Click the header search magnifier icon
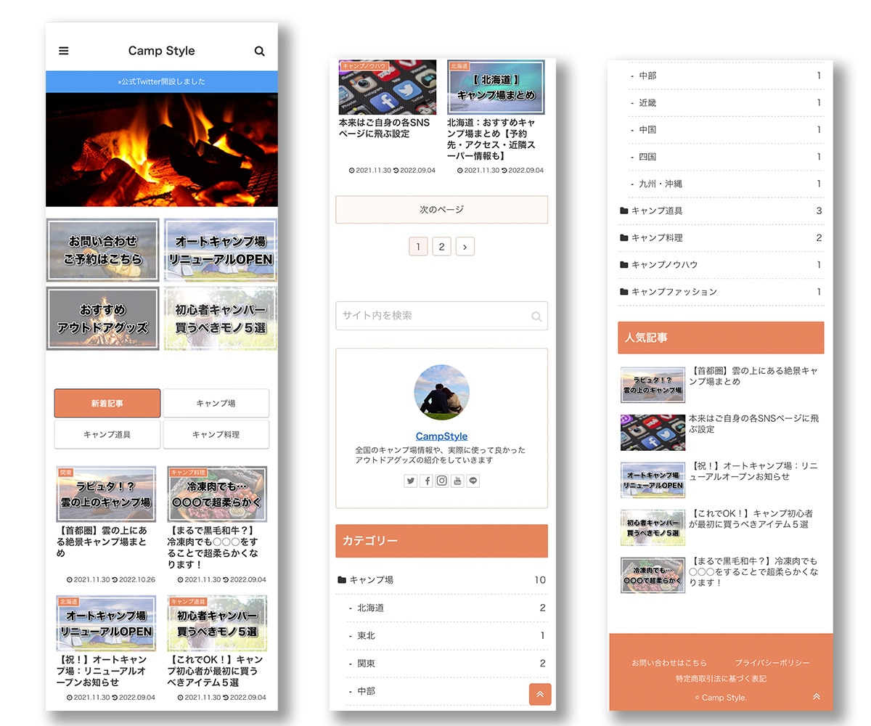Image resolution: width=871 pixels, height=726 pixels. 260,51
